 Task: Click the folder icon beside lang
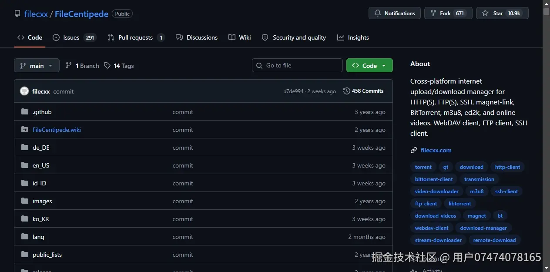25,237
